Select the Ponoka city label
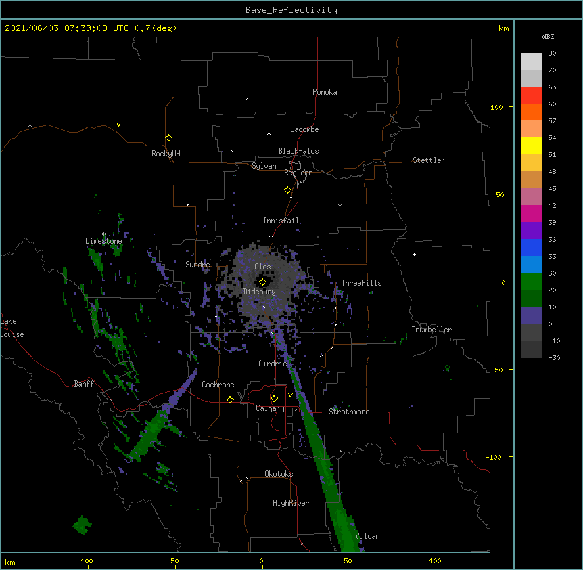 325,92
